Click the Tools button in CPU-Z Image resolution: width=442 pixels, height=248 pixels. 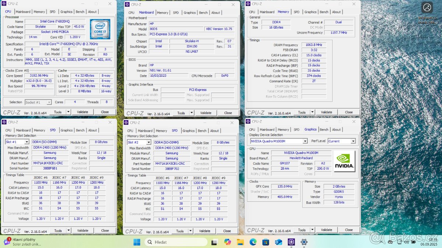click(x=58, y=111)
